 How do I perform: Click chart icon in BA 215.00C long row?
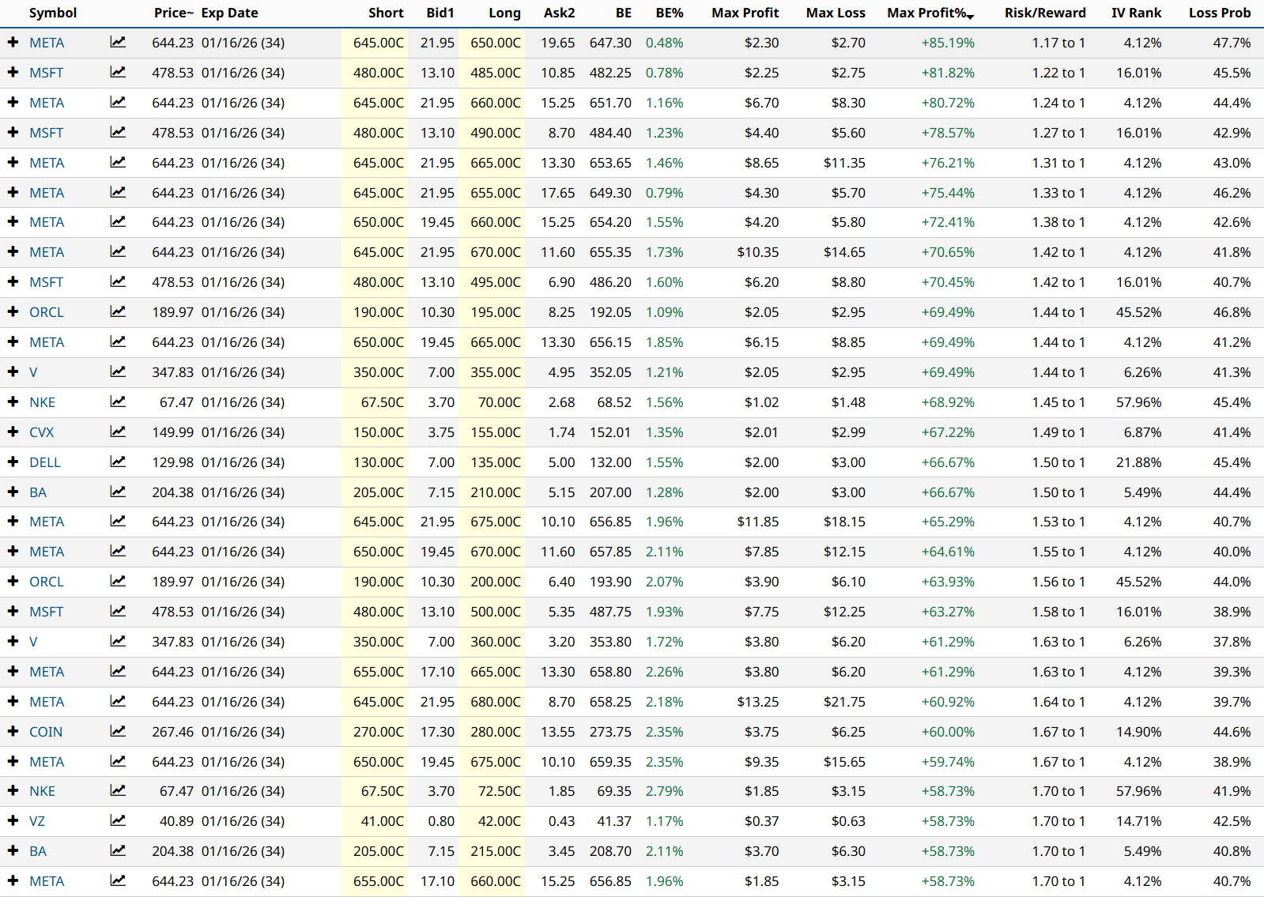(118, 850)
